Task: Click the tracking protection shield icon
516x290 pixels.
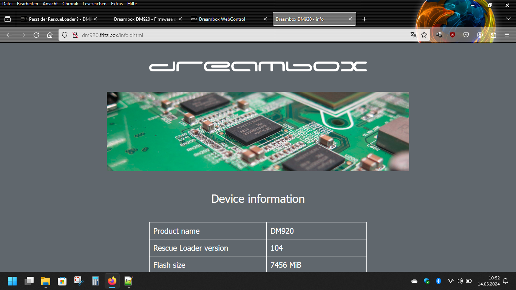Action: 65,35
